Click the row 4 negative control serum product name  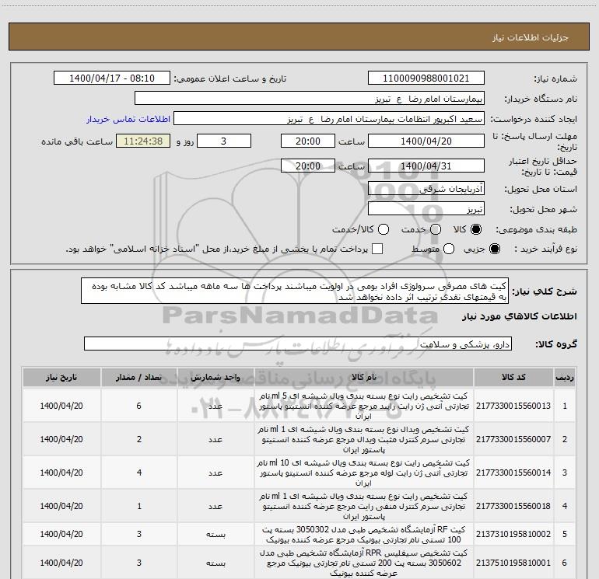pyautogui.click(x=364, y=506)
